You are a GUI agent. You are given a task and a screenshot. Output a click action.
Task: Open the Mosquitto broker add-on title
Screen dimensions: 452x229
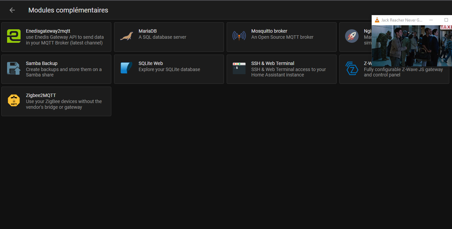(269, 31)
